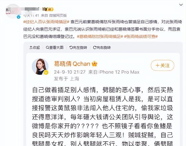This screenshot has height=146, width=186.
Task: Rotate image right with 向右旋转
Action: coord(102,48)
